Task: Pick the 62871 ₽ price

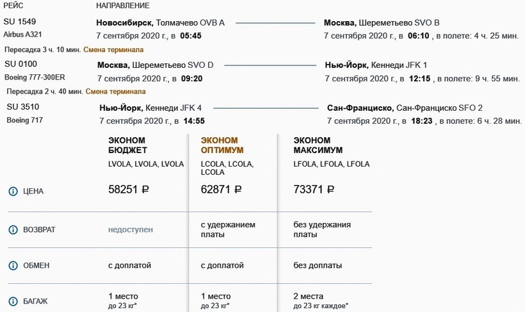Action: pyautogui.click(x=222, y=190)
